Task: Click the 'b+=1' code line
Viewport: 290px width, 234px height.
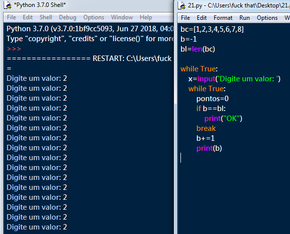Action: [205, 138]
